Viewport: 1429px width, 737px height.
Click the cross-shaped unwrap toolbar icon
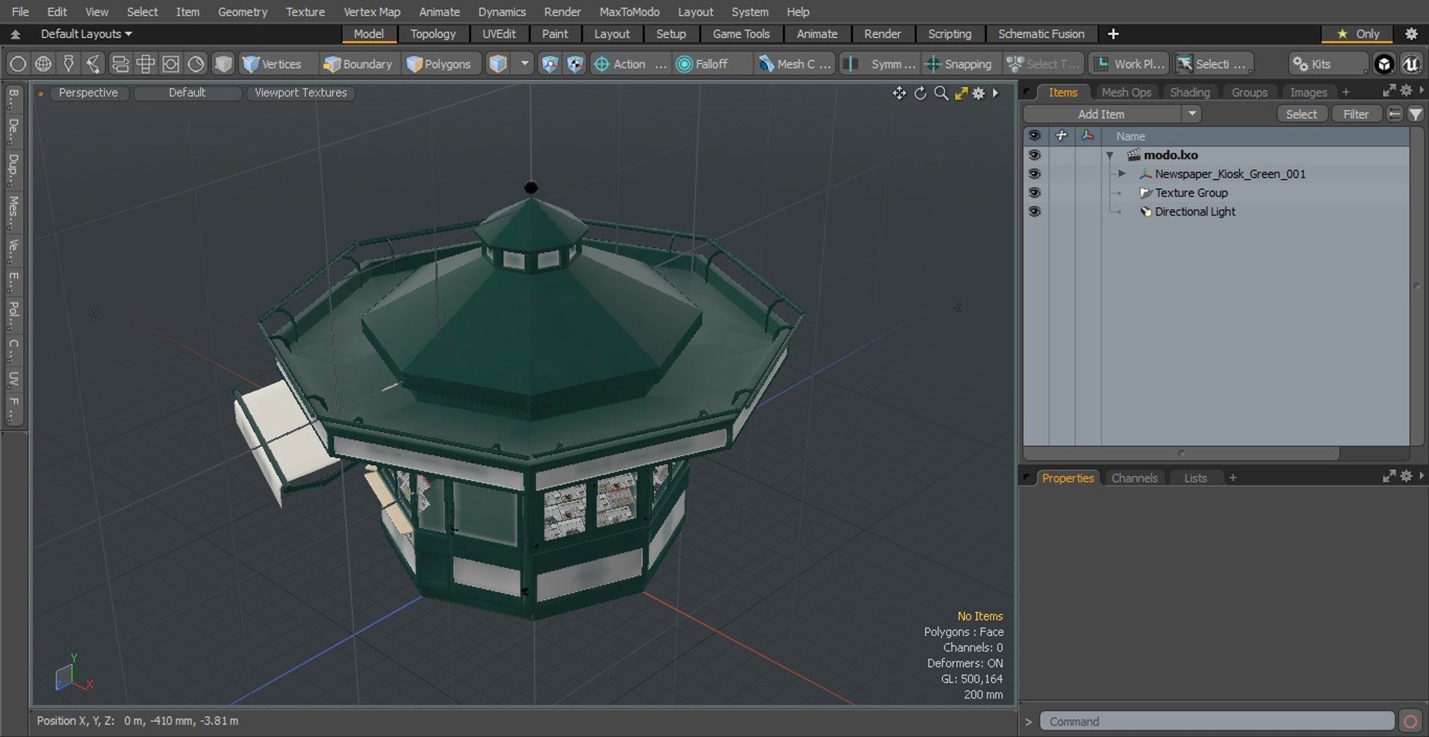[145, 64]
